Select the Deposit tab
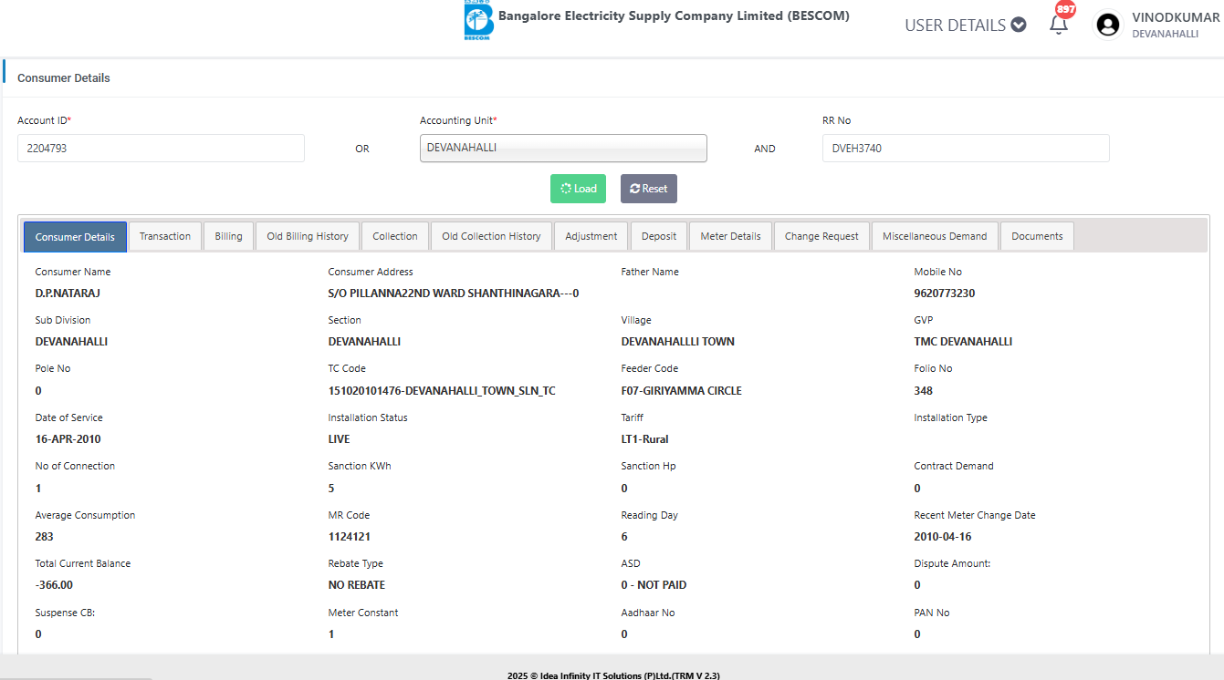This screenshot has width=1224, height=680. coord(659,236)
